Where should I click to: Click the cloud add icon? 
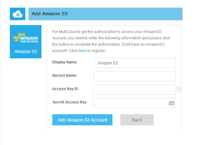pos(18,14)
